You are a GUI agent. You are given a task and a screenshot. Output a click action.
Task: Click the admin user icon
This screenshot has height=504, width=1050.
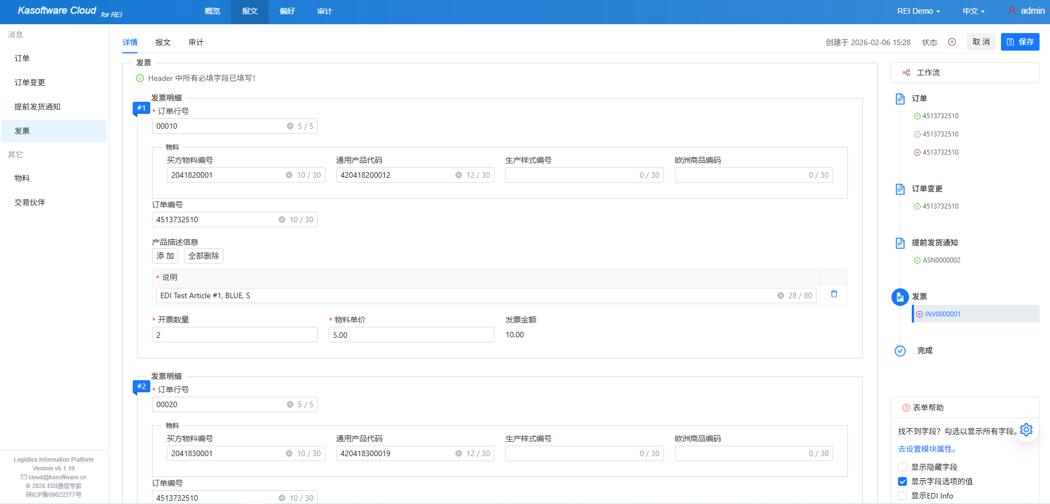pyautogui.click(x=1012, y=10)
